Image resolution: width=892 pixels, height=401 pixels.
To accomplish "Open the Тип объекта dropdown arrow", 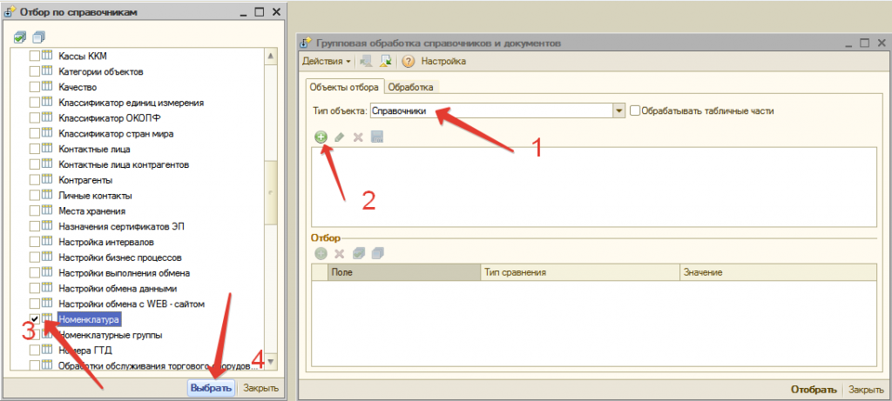I will pyautogui.click(x=619, y=110).
